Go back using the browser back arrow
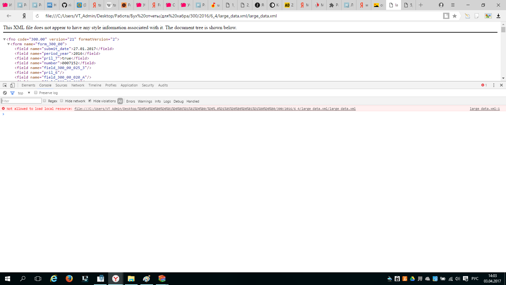The height and width of the screenshot is (285, 506). click(x=9, y=16)
